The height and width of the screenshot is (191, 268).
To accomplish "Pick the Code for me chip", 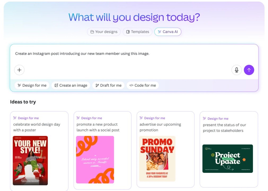I will (x=143, y=85).
